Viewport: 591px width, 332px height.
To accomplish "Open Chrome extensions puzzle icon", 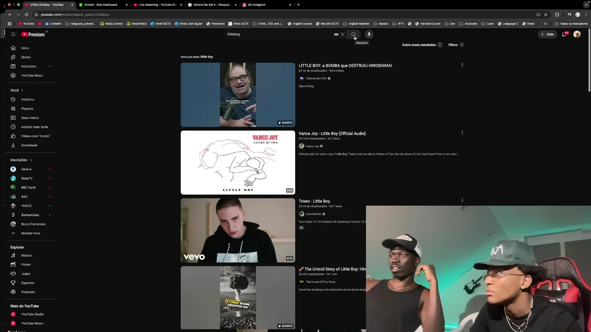I will (557, 14).
